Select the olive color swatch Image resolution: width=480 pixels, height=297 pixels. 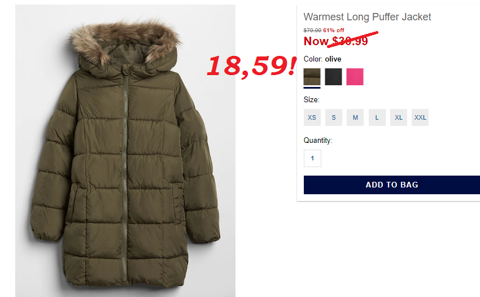312,77
